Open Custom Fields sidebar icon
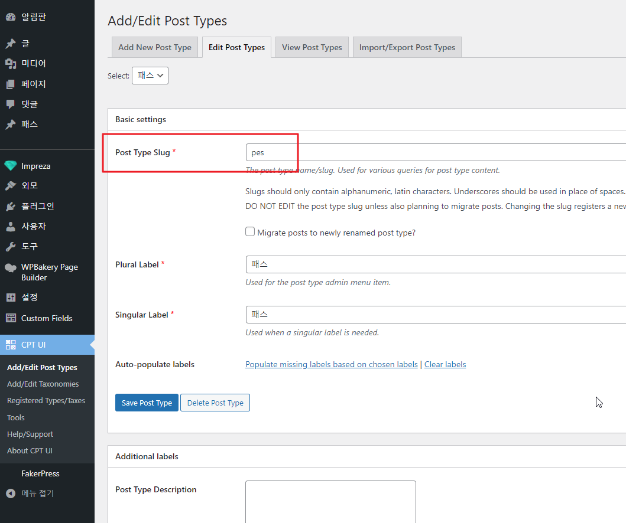 [11, 318]
